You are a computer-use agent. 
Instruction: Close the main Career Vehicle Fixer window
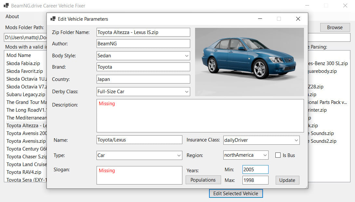tap(345, 6)
